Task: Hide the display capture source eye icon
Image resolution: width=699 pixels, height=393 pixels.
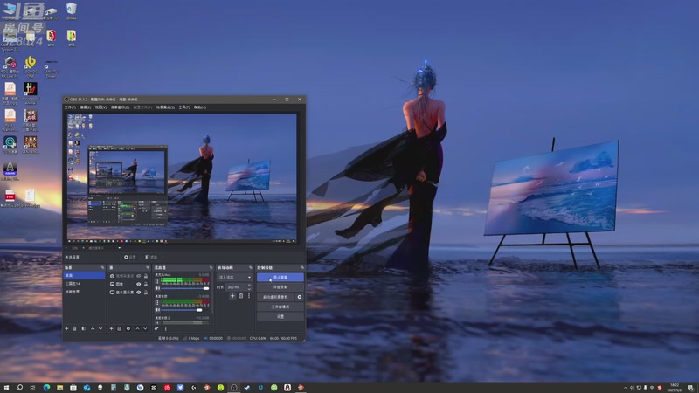Action: tap(139, 293)
